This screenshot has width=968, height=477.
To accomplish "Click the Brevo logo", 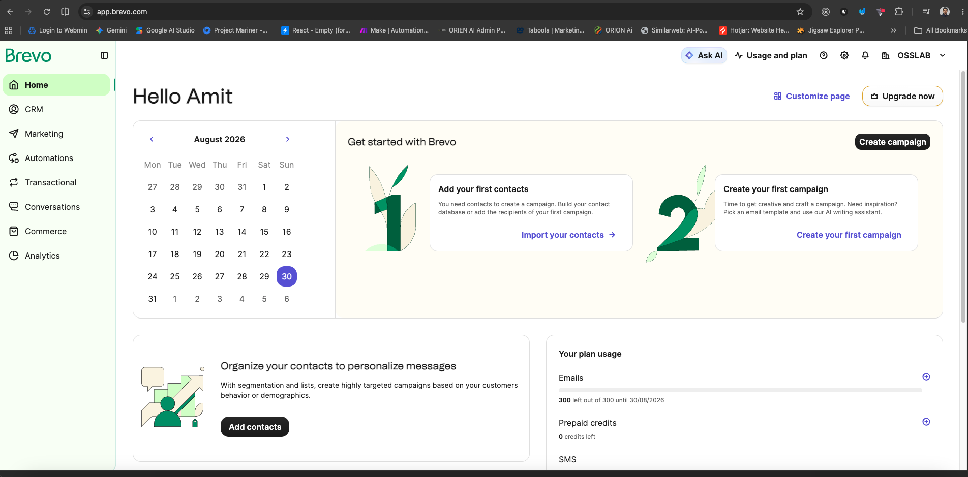I will (x=28, y=55).
